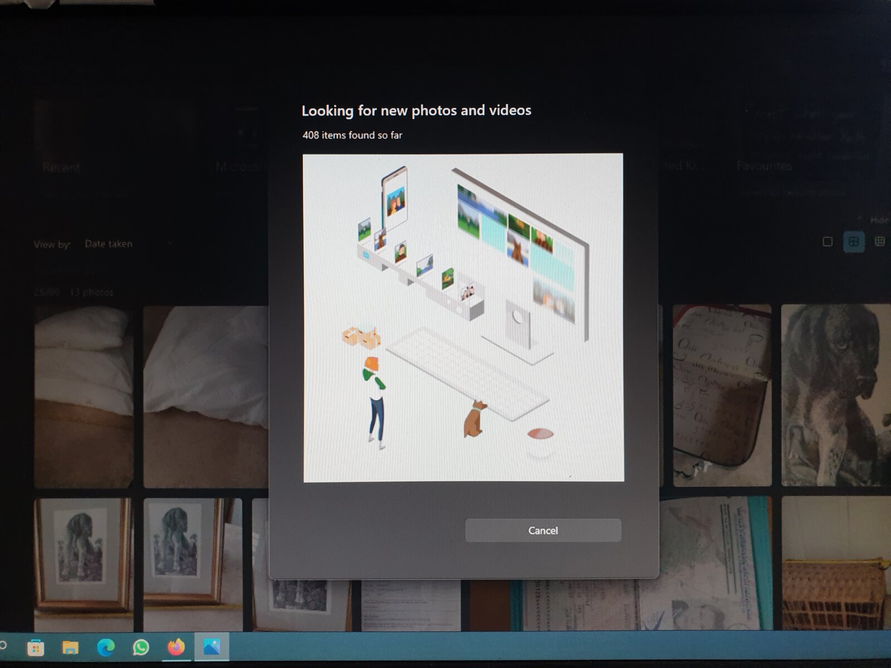Click the Photos app taskbar icon
Screen dimensions: 891x668
212,647
